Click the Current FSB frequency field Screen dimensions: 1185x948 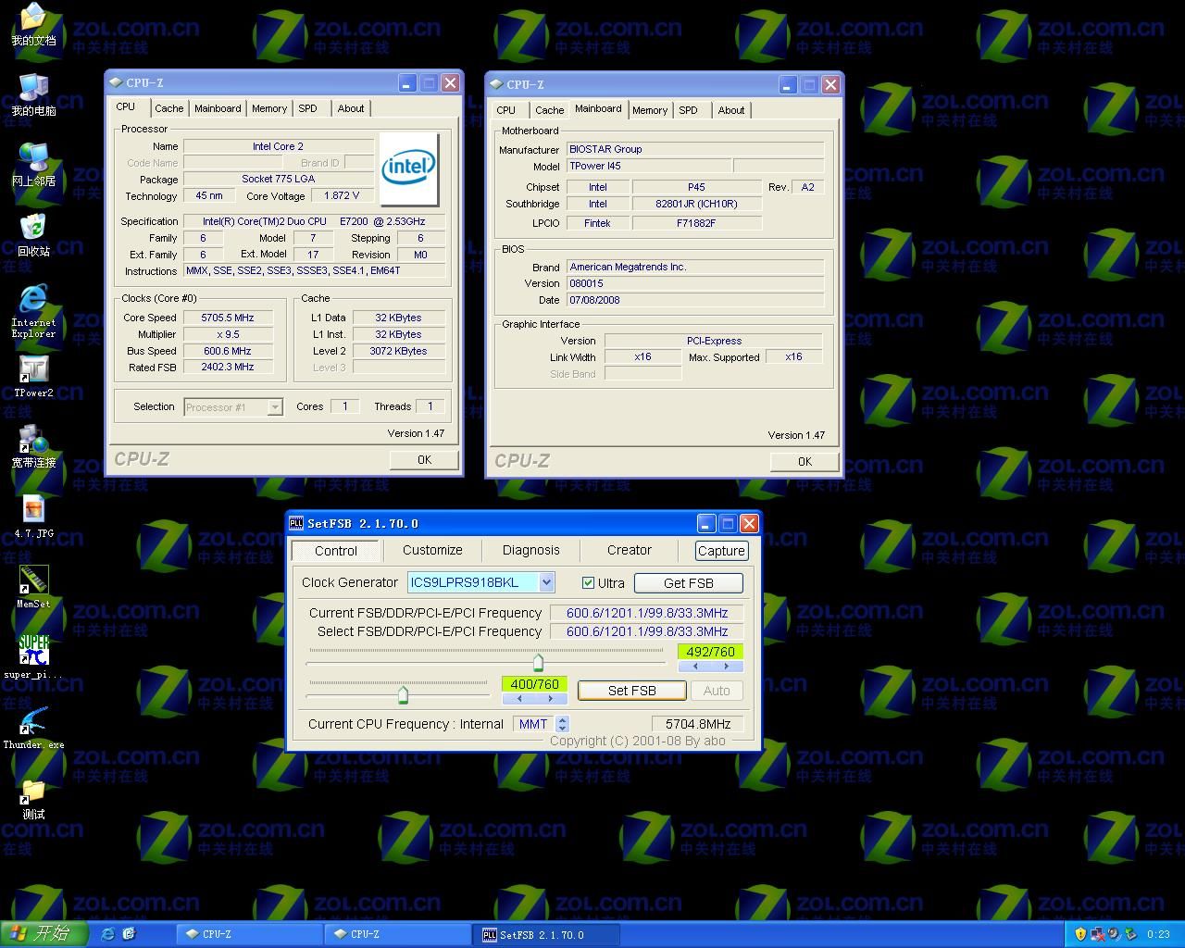tap(647, 613)
